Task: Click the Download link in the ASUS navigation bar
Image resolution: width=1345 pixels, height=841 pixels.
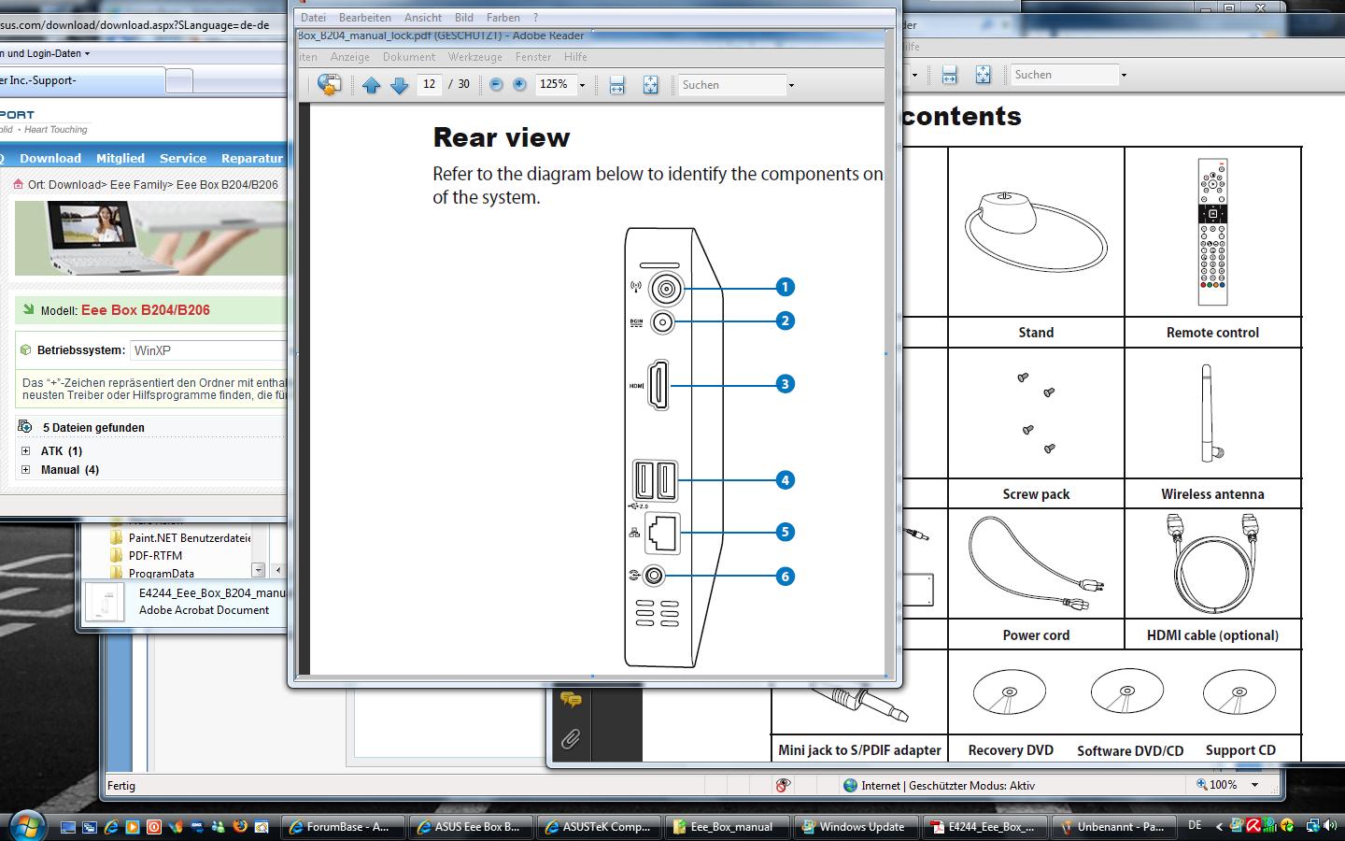Action: tap(50, 158)
